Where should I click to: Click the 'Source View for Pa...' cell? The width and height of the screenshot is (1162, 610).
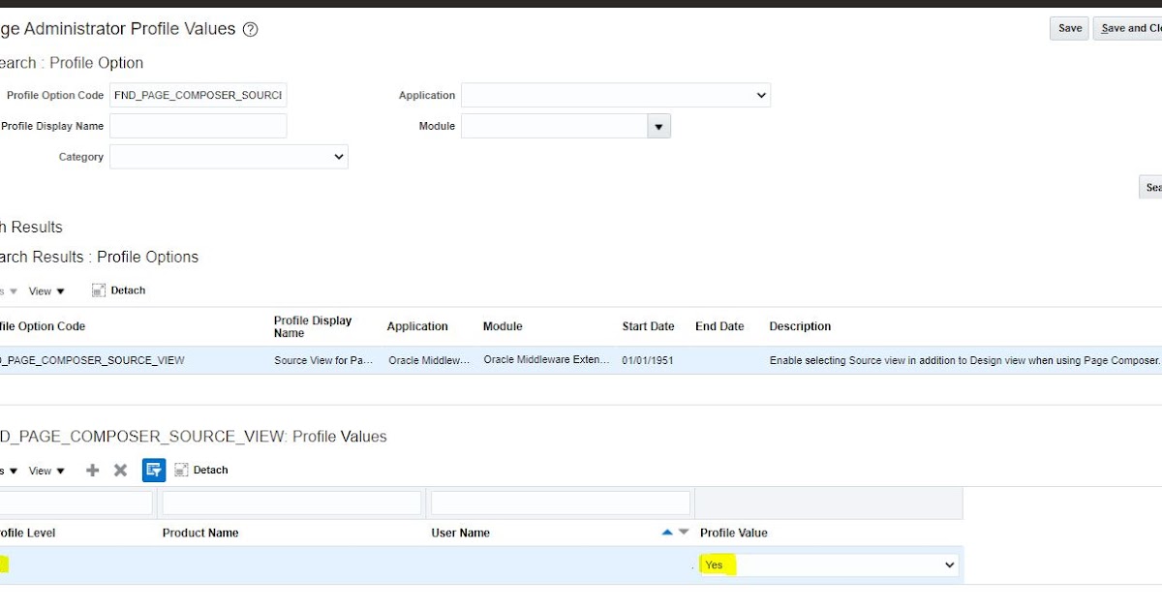point(323,360)
